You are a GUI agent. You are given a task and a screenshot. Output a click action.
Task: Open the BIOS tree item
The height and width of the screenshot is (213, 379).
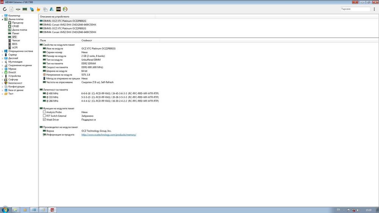pos(15,44)
